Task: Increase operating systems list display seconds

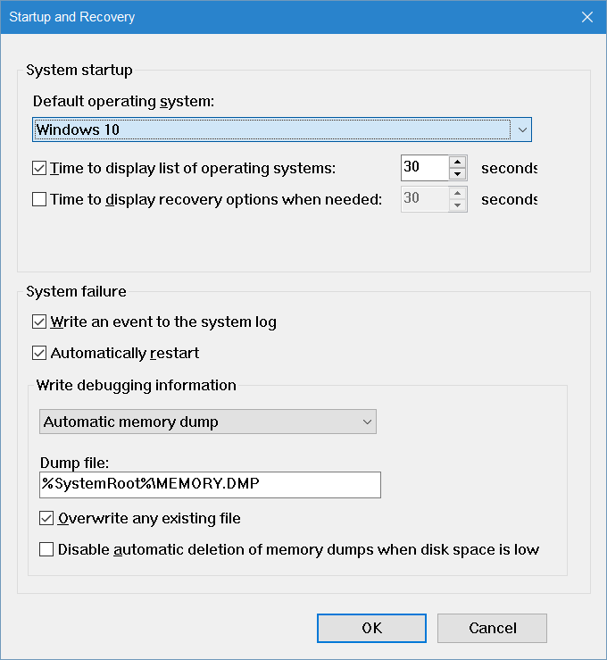Action: coord(457,162)
